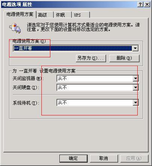Switch to the 高级 tab
Viewport: 152px width, 166px height.
pos(45,15)
